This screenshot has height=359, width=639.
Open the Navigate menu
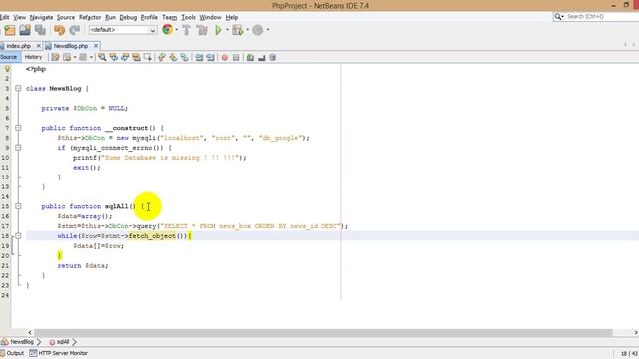[x=41, y=17]
